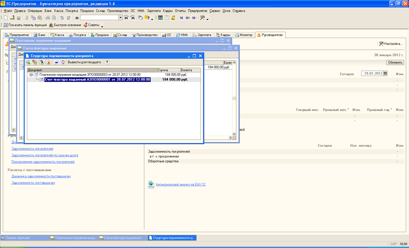Click the mark for deletion icon in Структура подчиненности
The width and height of the screenshot is (409, 248).
[35, 62]
